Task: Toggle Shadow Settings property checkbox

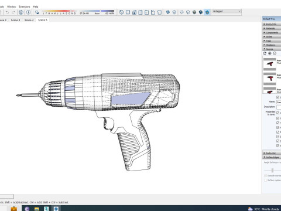Action: coord(278,141)
